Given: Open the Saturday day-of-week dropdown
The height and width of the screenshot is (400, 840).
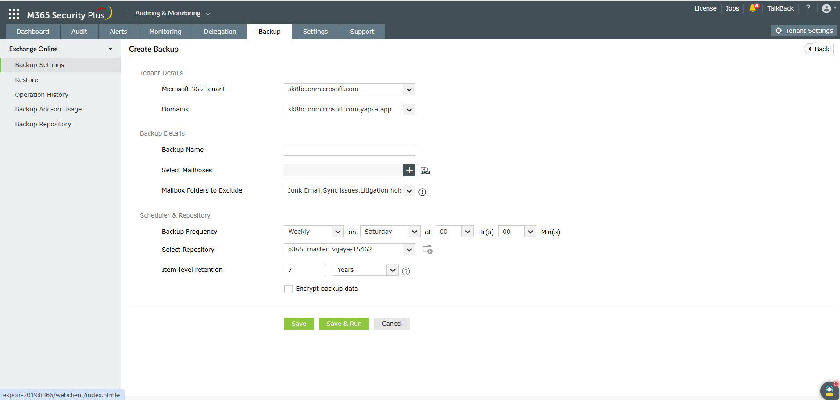Looking at the screenshot, I should click(390, 232).
